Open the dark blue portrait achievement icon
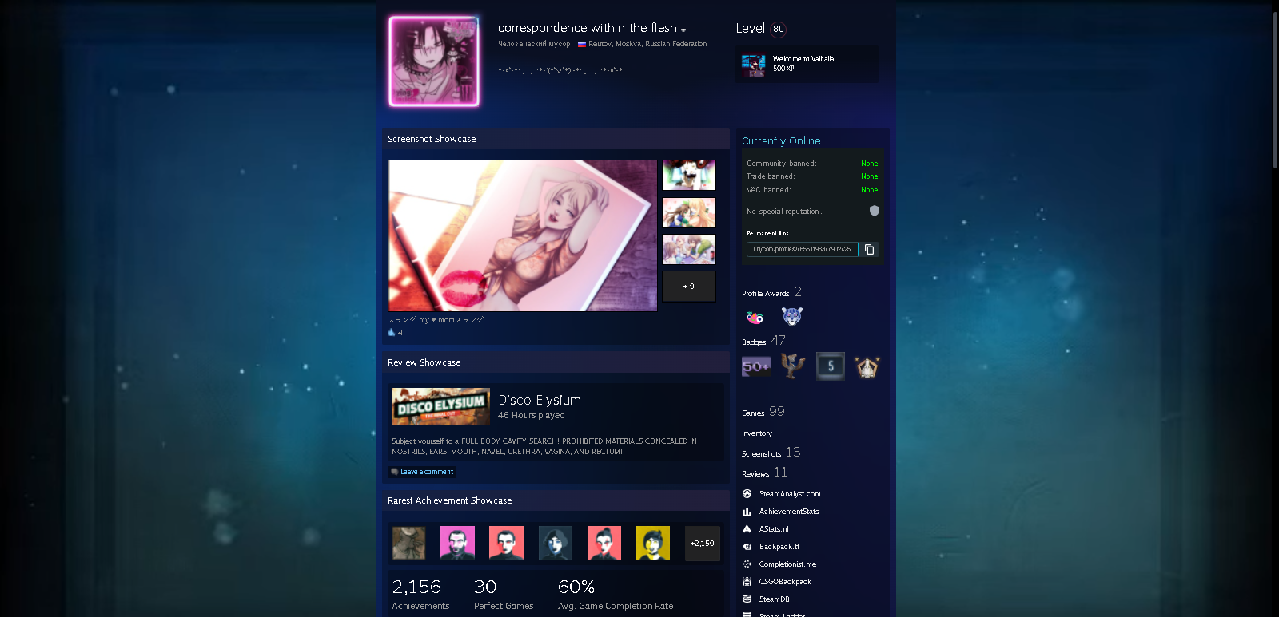The height and width of the screenshot is (617, 1279). (556, 544)
